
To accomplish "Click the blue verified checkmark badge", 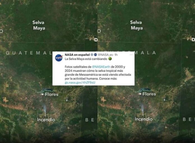I will [x=92, y=55].
